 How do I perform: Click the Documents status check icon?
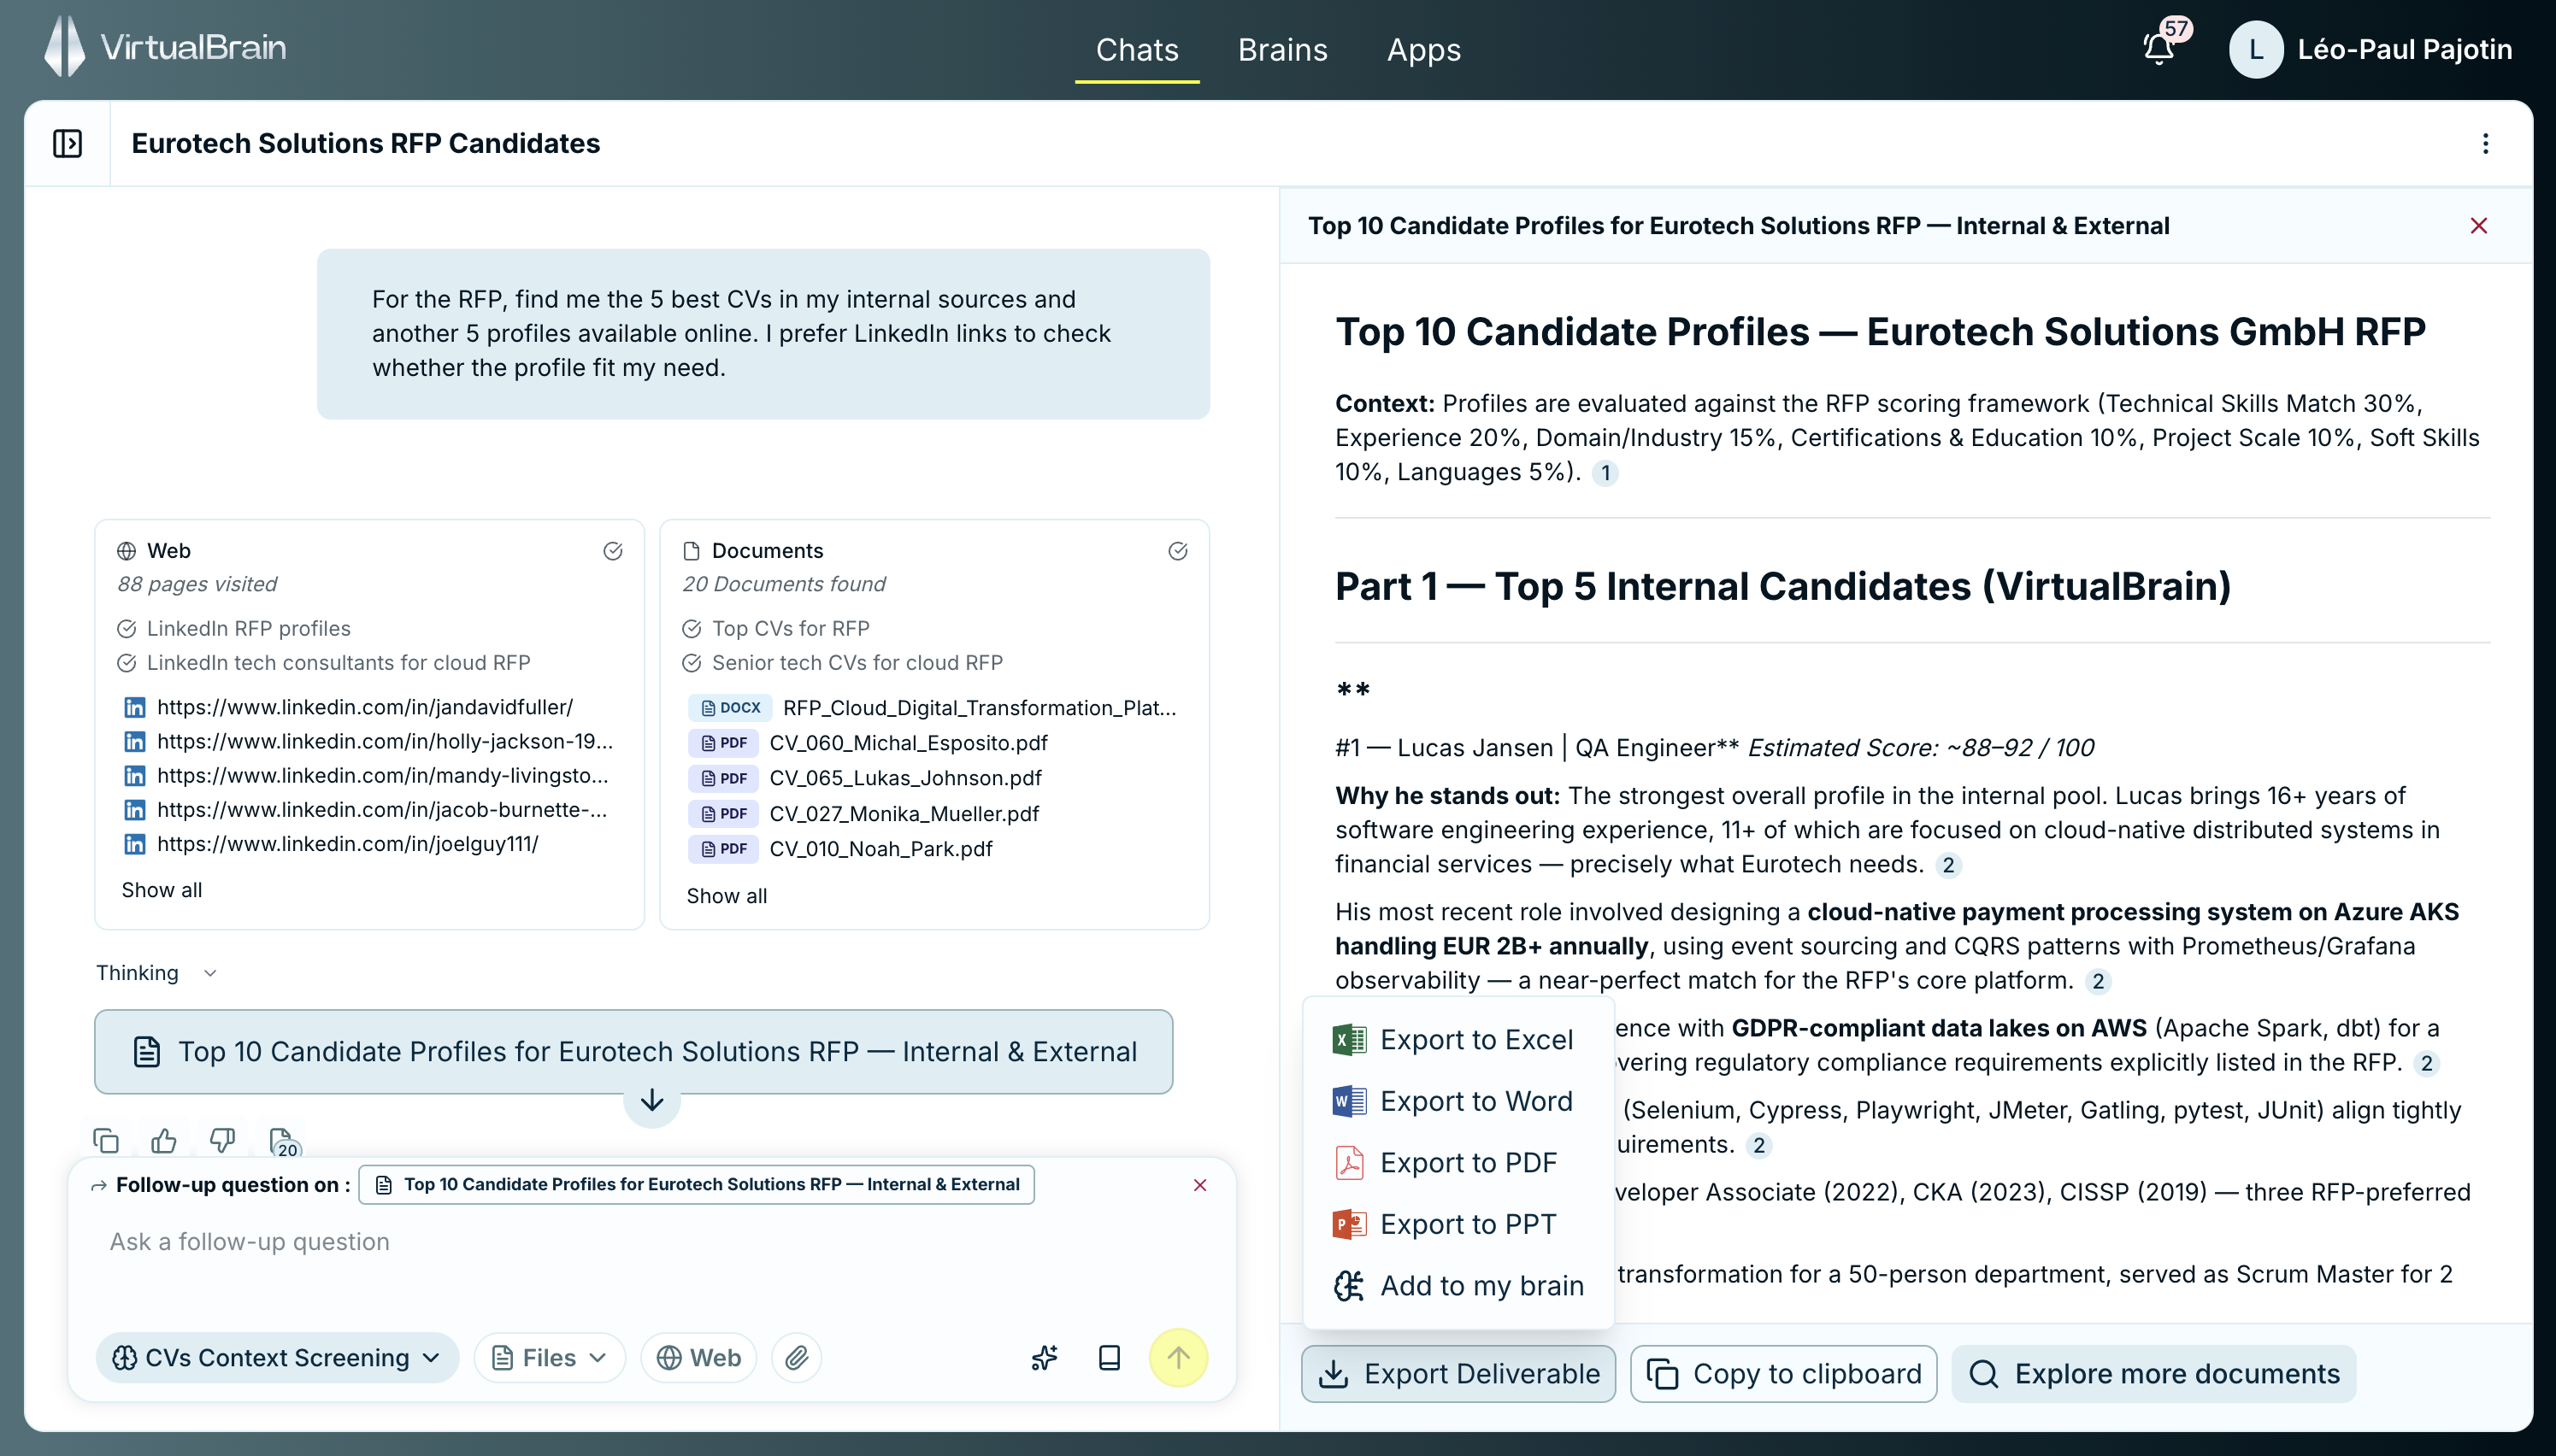point(1179,551)
